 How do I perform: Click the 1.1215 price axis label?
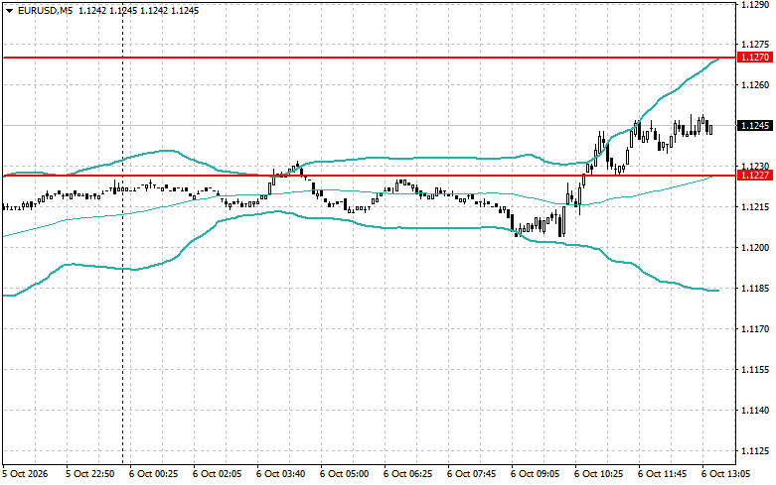tap(755, 207)
